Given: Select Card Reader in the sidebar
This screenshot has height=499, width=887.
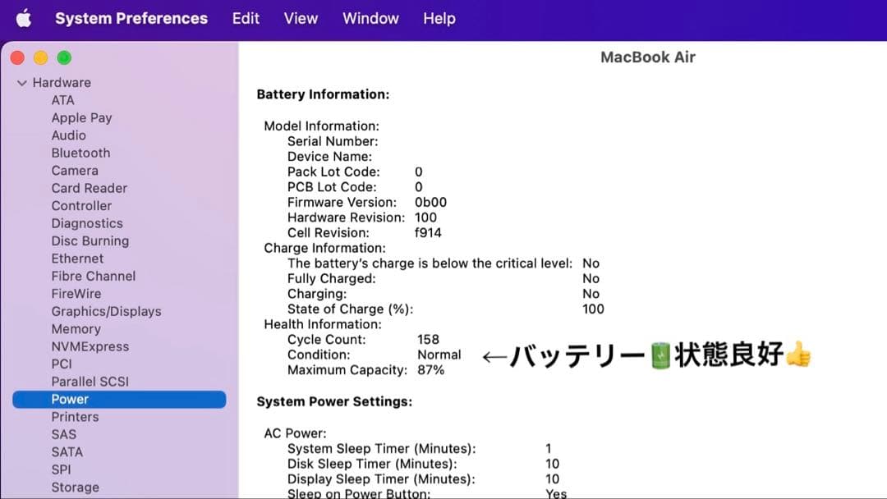Looking at the screenshot, I should pos(89,188).
